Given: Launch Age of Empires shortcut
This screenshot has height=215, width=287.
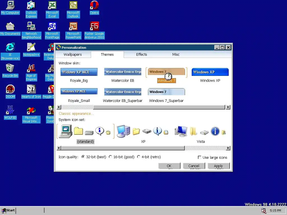Looking at the screenshot, I should [x=31, y=73].
